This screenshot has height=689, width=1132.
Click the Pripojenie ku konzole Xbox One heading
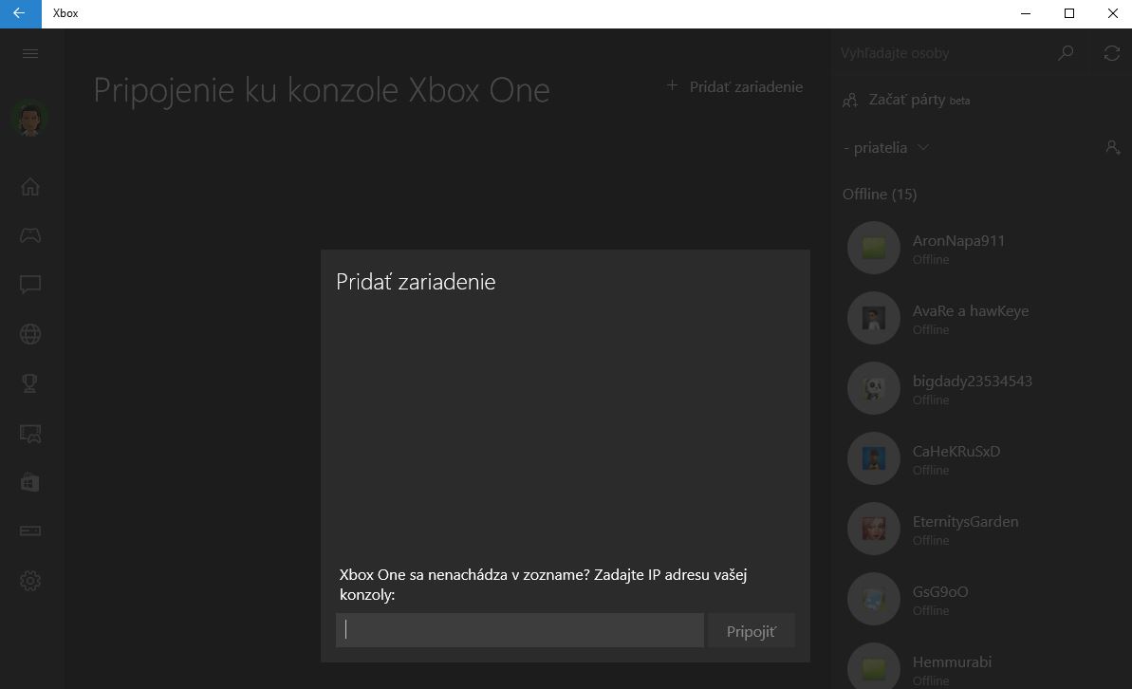click(322, 90)
